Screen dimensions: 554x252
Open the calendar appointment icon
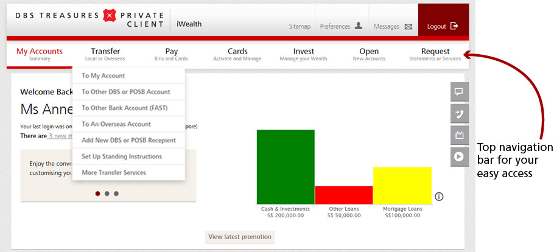tap(459, 135)
